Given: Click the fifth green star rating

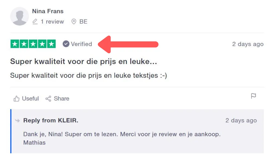Looking at the screenshot, I should tap(51, 44).
